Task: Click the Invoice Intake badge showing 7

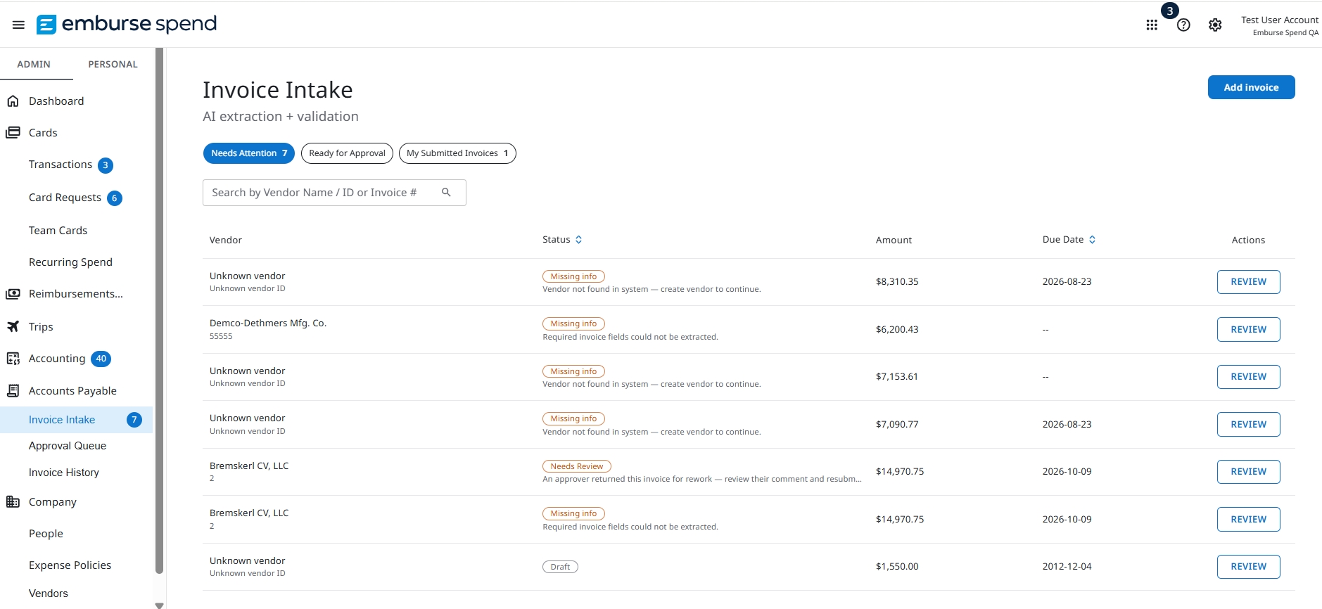Action: point(134,420)
